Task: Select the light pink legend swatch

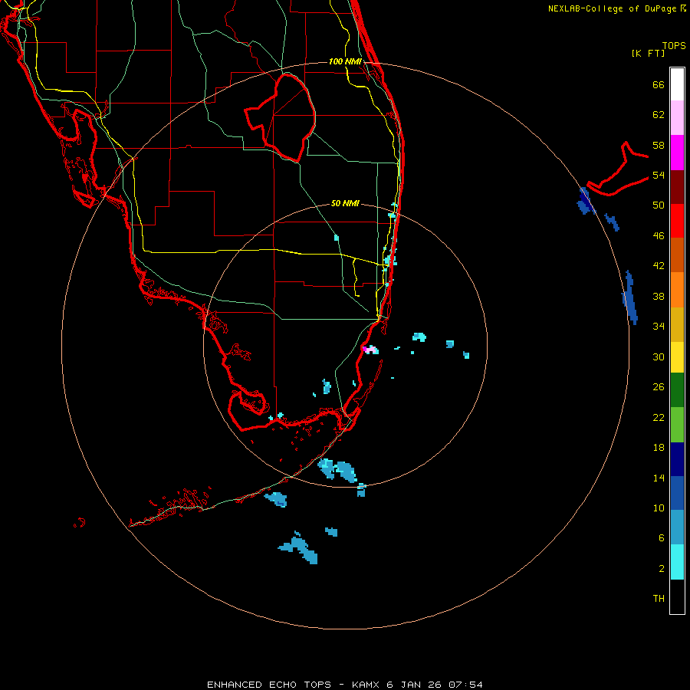Action: coord(677,117)
